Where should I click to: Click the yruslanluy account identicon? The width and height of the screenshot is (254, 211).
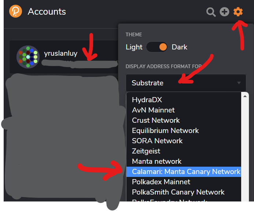[x=28, y=57]
